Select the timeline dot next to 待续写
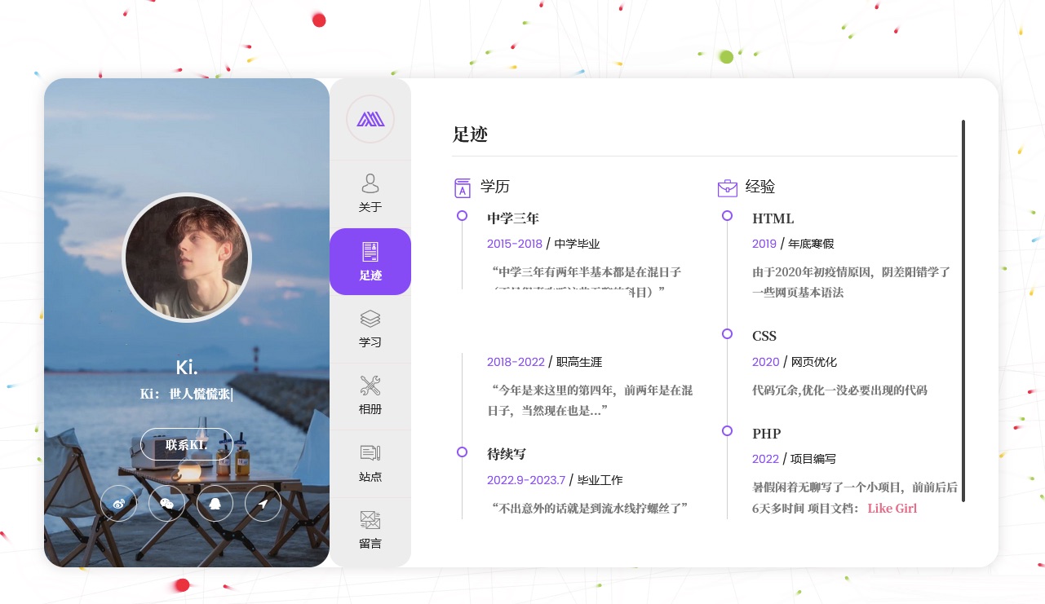This screenshot has width=1045, height=604. 462,452
